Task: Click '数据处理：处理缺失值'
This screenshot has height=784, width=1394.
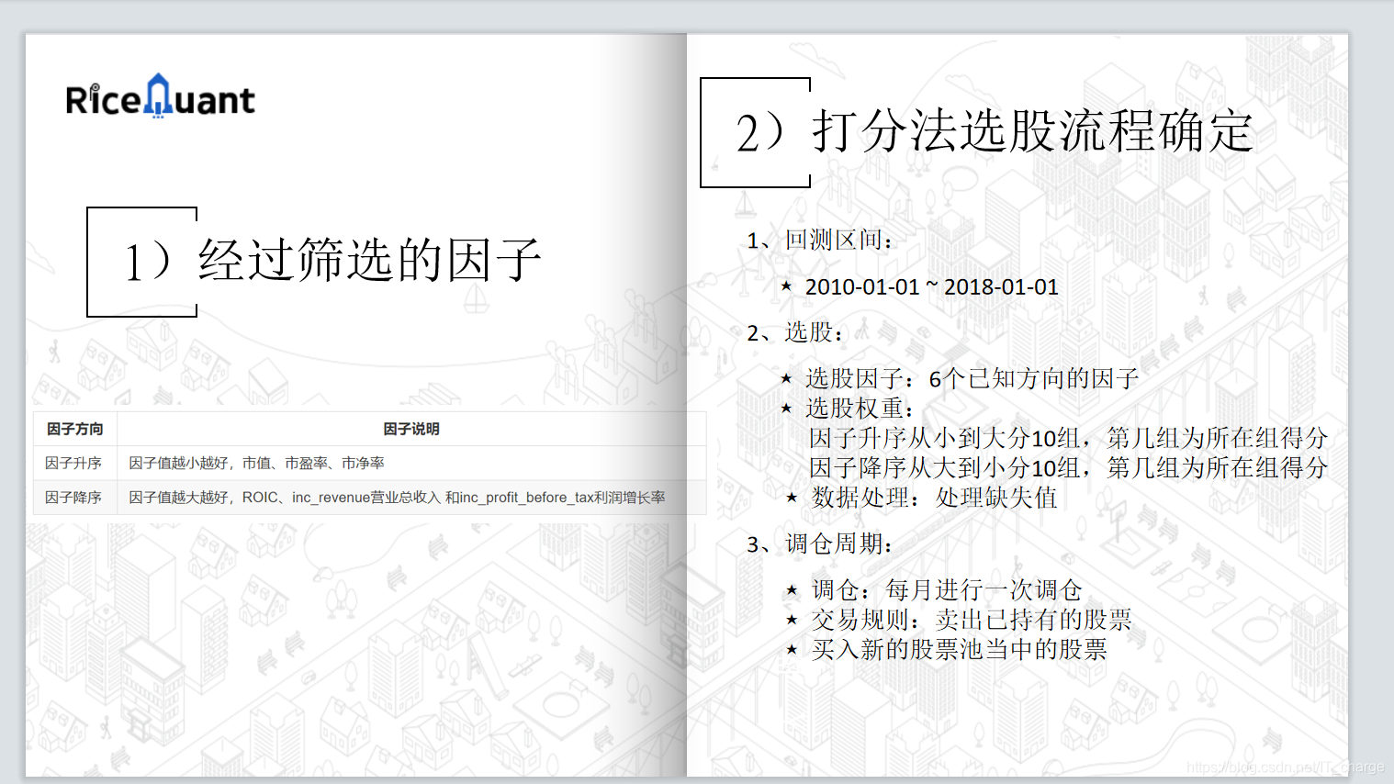Action: (934, 498)
